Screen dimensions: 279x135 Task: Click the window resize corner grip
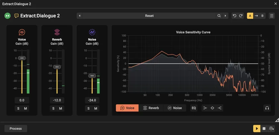(277, 120)
